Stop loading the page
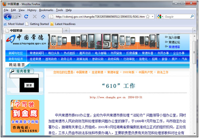 [x=34, y=16]
